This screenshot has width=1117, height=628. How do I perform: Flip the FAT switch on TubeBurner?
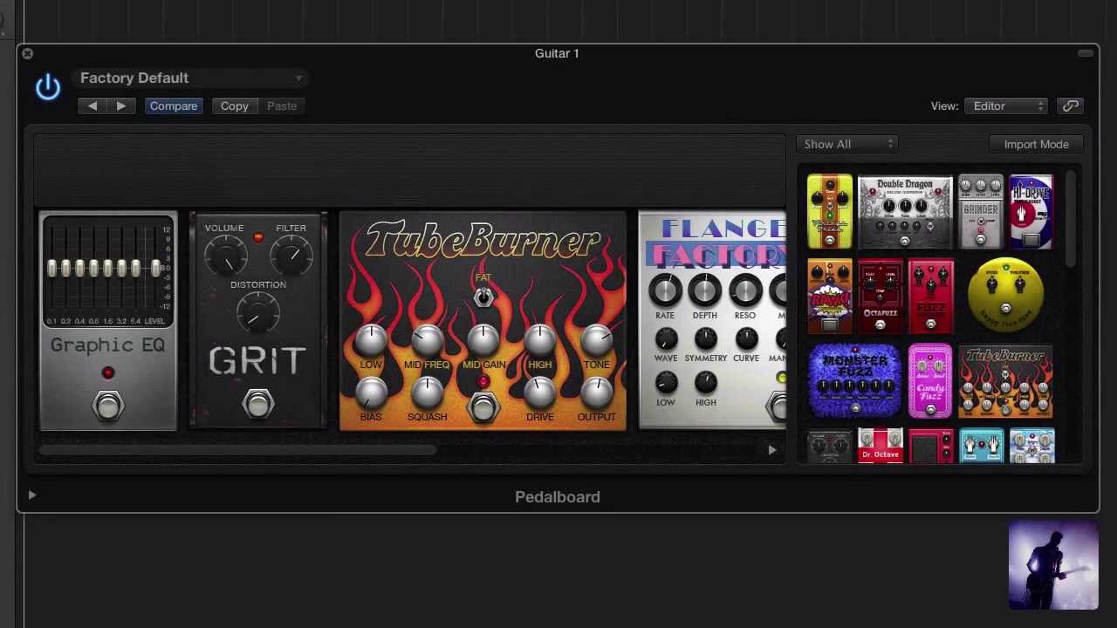tap(483, 297)
